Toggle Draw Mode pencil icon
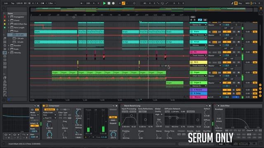This screenshot has height=148, width=264. (232, 3)
